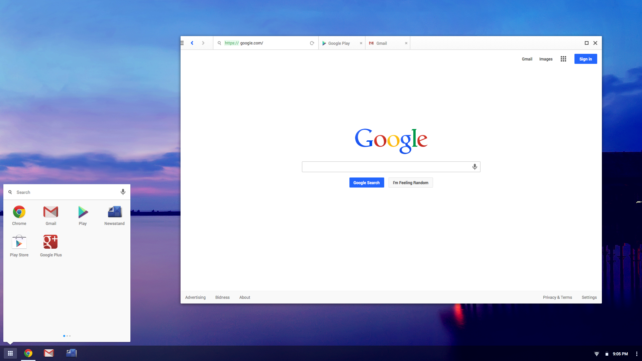Open the Settings footer link
This screenshot has height=361, width=642.
589,297
